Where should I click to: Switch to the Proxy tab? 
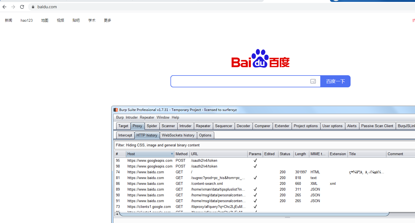click(137, 126)
